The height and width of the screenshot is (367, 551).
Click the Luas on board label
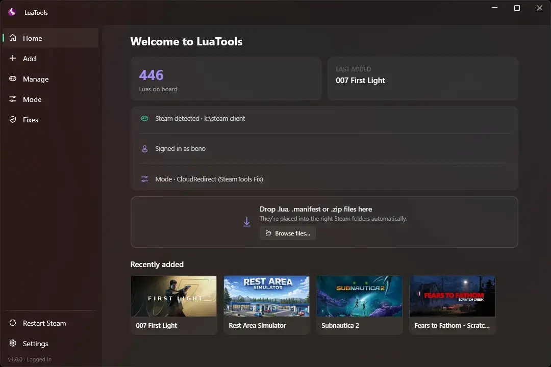point(158,89)
